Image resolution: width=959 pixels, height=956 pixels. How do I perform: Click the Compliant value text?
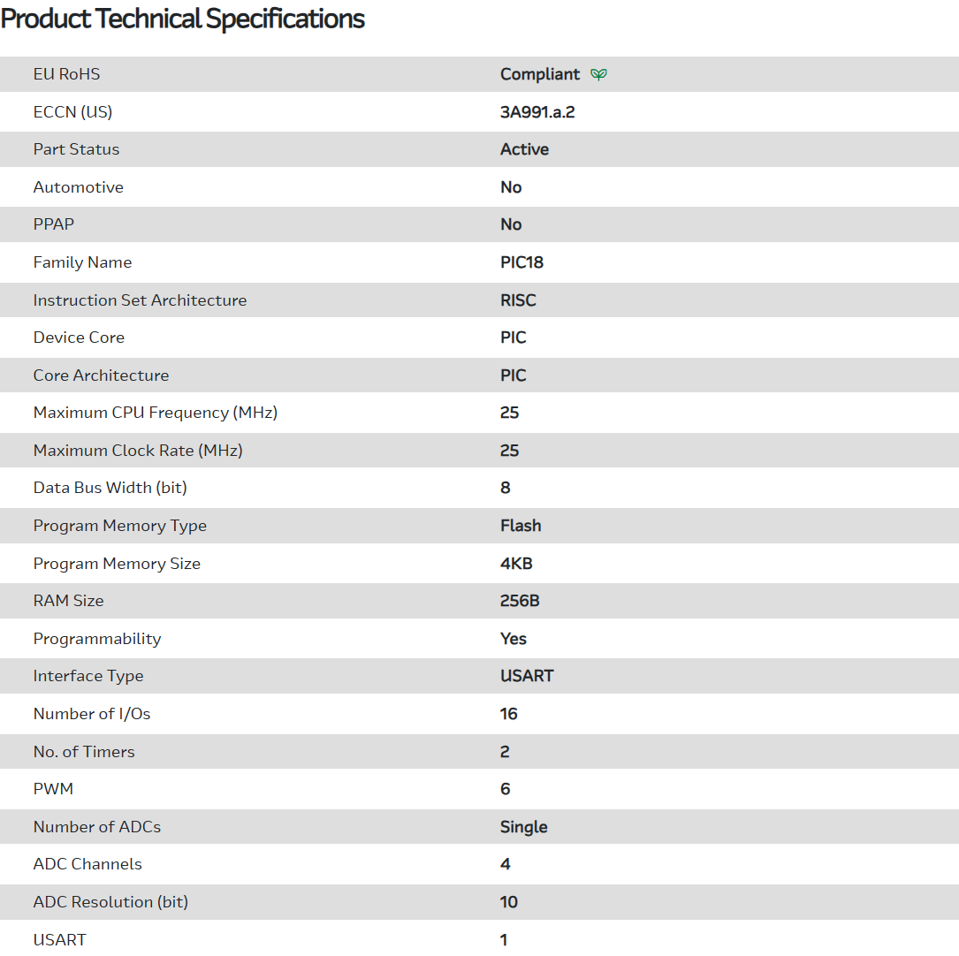[x=539, y=74]
